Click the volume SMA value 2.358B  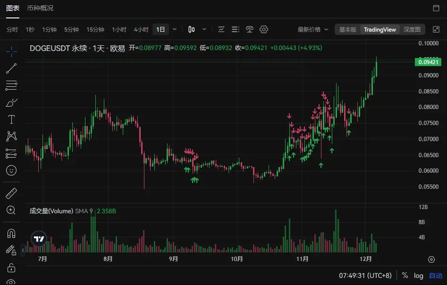pos(106,211)
